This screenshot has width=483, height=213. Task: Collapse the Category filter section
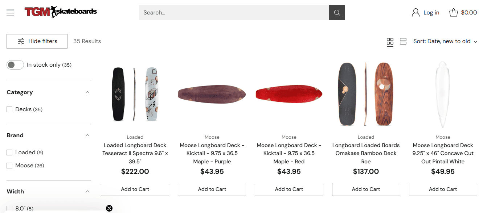87,92
